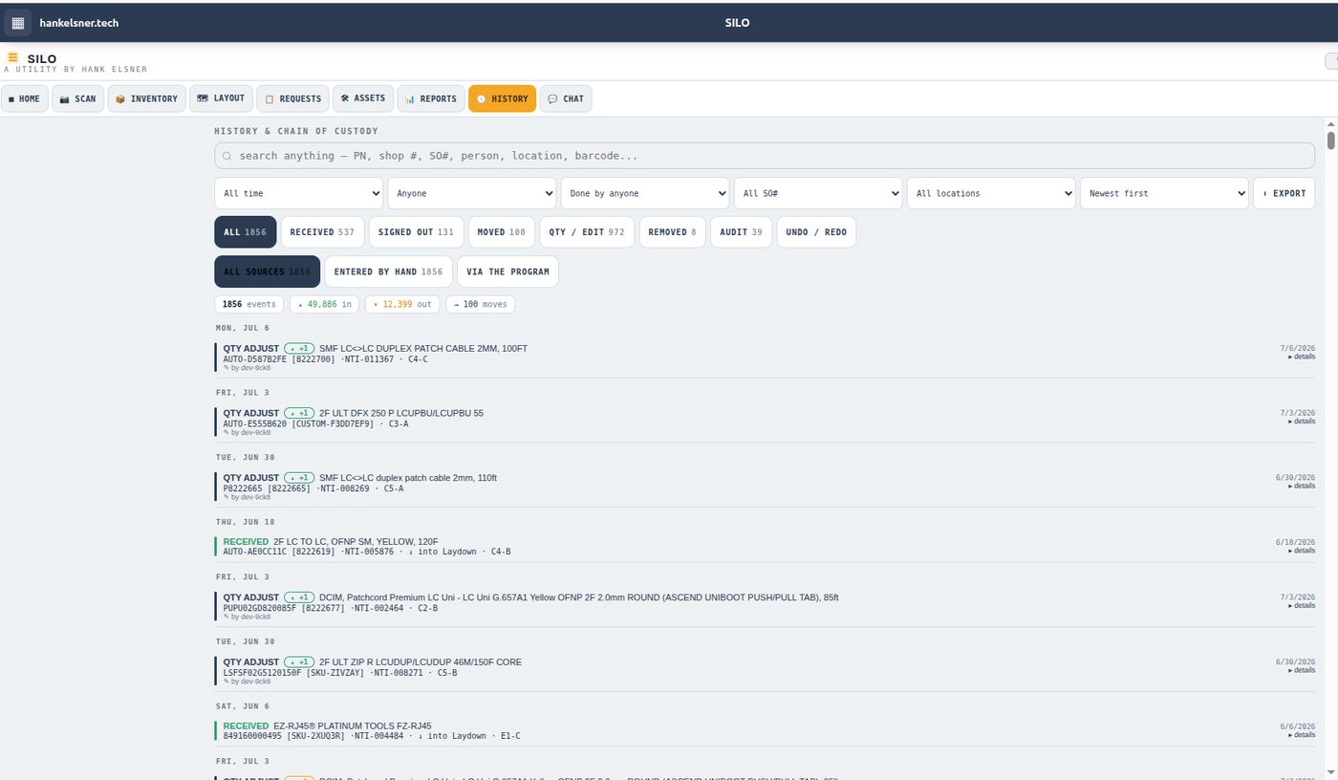Click the +1 badge on the 100FT cable row
The height and width of the screenshot is (780, 1338).
(299, 348)
